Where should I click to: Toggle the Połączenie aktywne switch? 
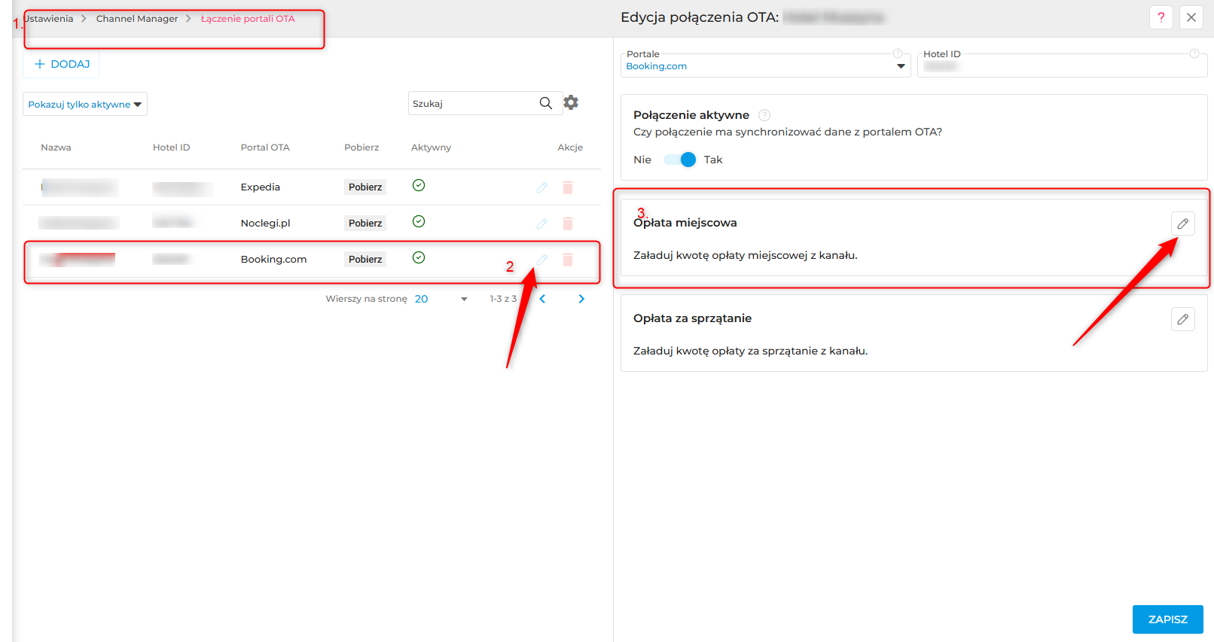tap(680, 160)
